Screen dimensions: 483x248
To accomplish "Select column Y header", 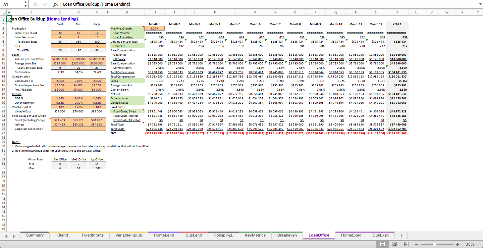I will [x=478, y=12].
